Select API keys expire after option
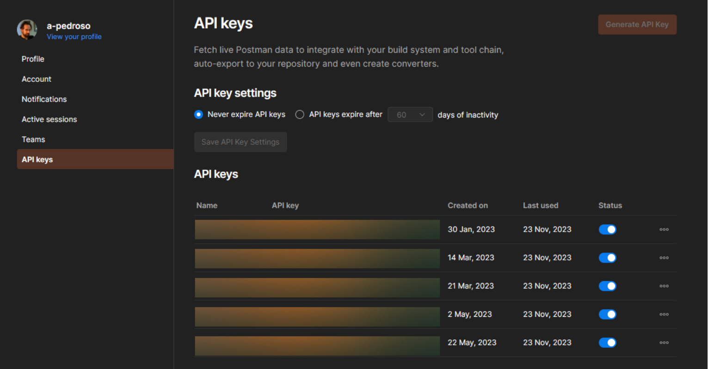The image size is (708, 369). click(300, 114)
